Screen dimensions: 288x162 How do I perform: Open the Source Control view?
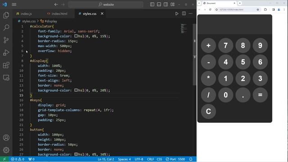(6, 40)
